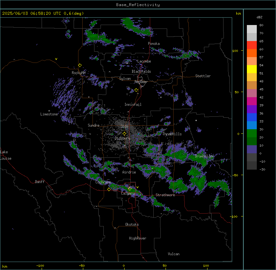Click the -50 tick label on the horizontal axis
This screenshot has height=270, width=276.
pyautogui.click(x=82, y=266)
